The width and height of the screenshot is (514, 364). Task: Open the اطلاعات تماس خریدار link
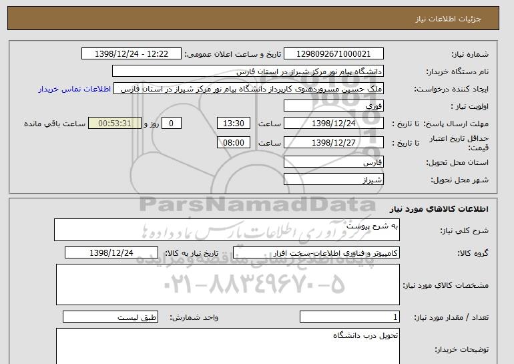point(74,89)
